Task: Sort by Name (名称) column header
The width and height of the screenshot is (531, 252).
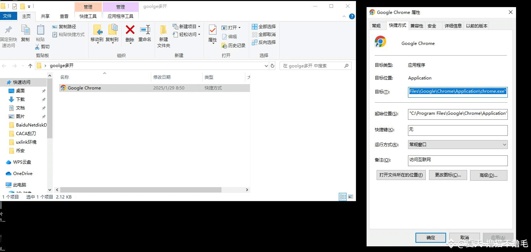Action: (105, 77)
